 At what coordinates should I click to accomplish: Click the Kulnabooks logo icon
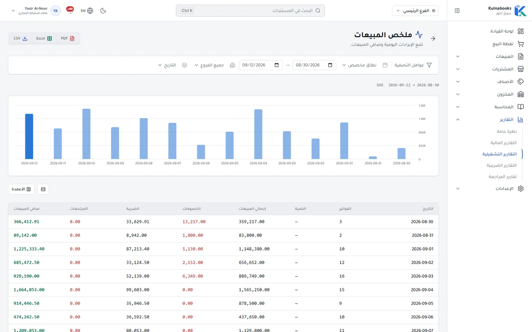(x=521, y=11)
